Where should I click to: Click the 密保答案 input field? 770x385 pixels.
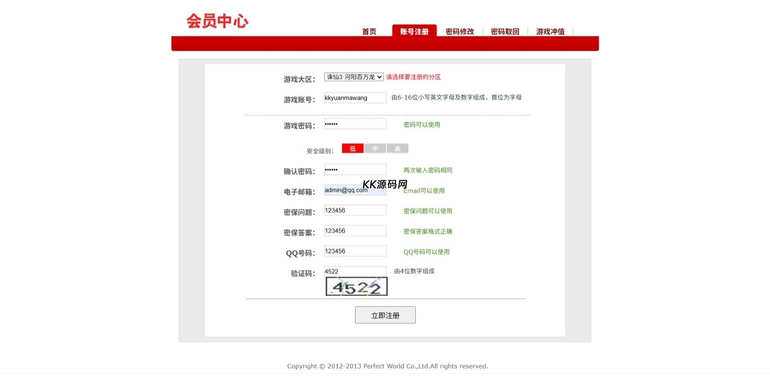point(355,231)
